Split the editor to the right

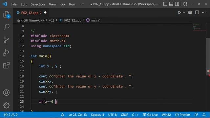click(x=197, y=12)
